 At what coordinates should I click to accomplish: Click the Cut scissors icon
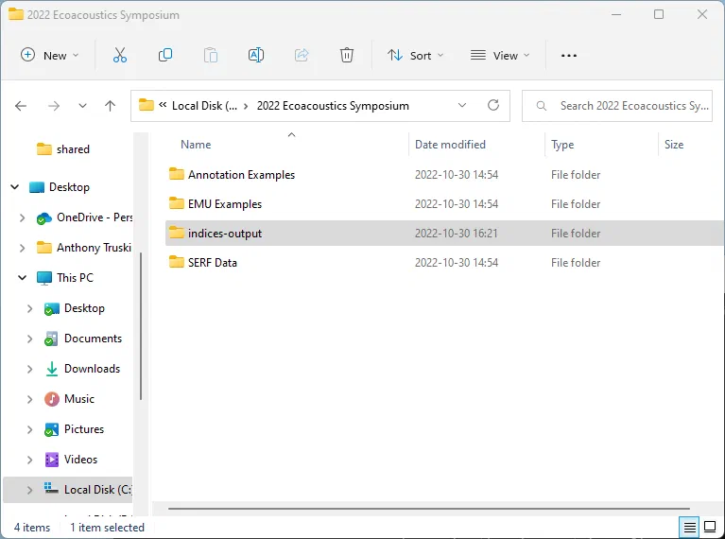click(120, 55)
